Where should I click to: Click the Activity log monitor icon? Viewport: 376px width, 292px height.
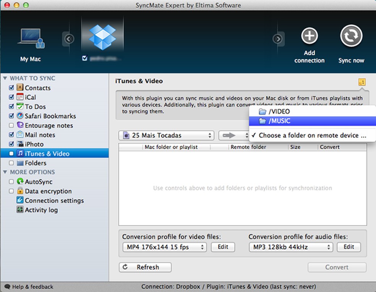point(20,209)
